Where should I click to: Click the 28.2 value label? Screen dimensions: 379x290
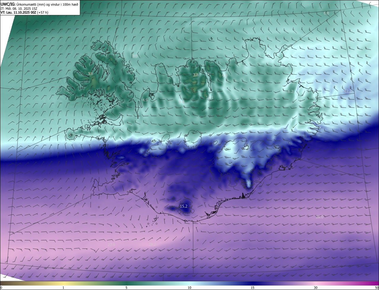152,244
